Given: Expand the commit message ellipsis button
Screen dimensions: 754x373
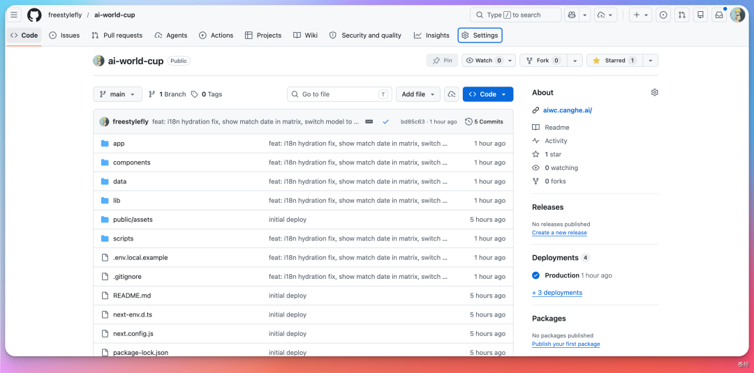Looking at the screenshot, I should point(369,122).
